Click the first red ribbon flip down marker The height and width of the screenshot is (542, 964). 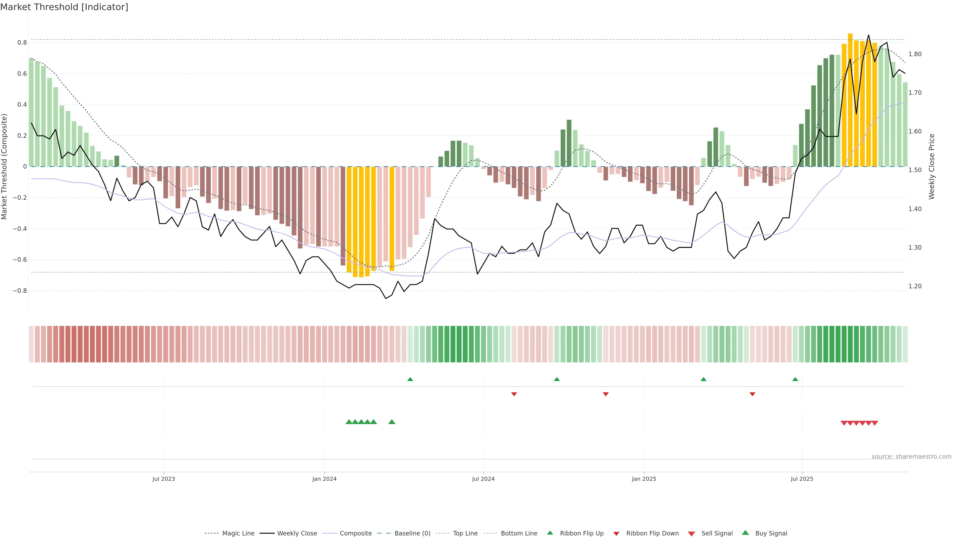pos(514,394)
